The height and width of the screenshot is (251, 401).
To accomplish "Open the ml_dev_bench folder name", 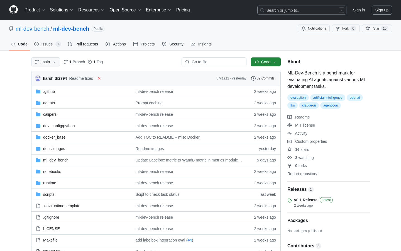I will point(56,160).
